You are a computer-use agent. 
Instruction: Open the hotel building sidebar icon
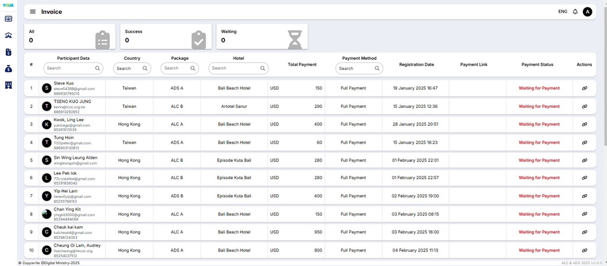(8, 85)
